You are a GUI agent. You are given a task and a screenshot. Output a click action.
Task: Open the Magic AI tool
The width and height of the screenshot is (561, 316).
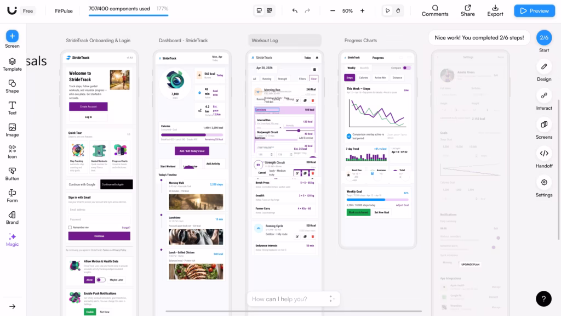[12, 240]
